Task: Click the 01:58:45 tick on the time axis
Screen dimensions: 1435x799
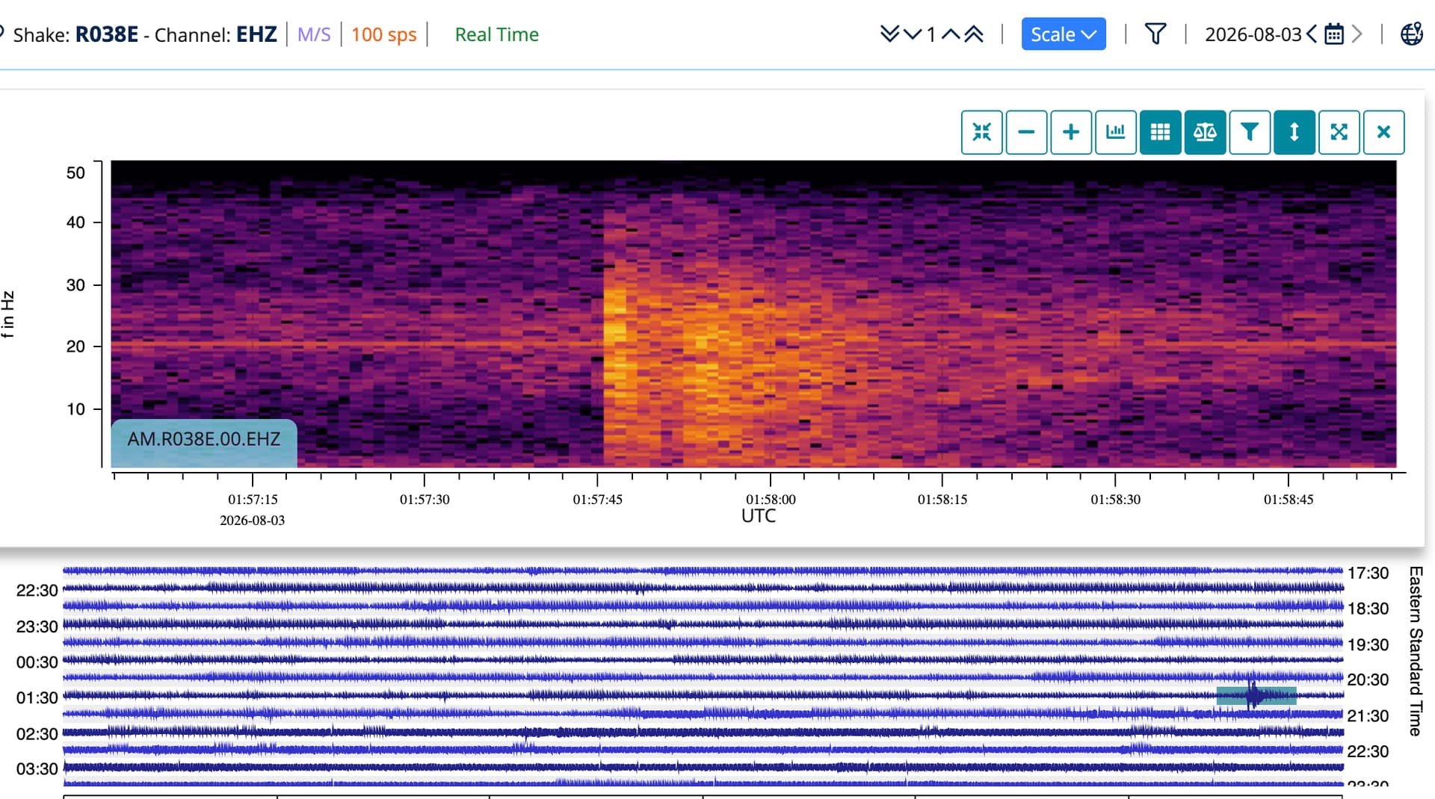Action: (1288, 500)
